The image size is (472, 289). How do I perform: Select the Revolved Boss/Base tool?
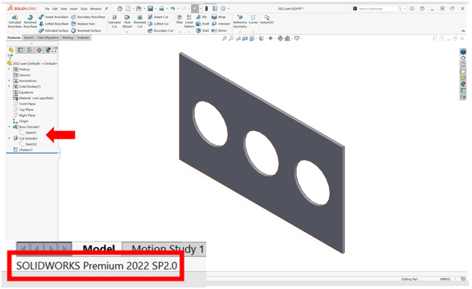30,21
